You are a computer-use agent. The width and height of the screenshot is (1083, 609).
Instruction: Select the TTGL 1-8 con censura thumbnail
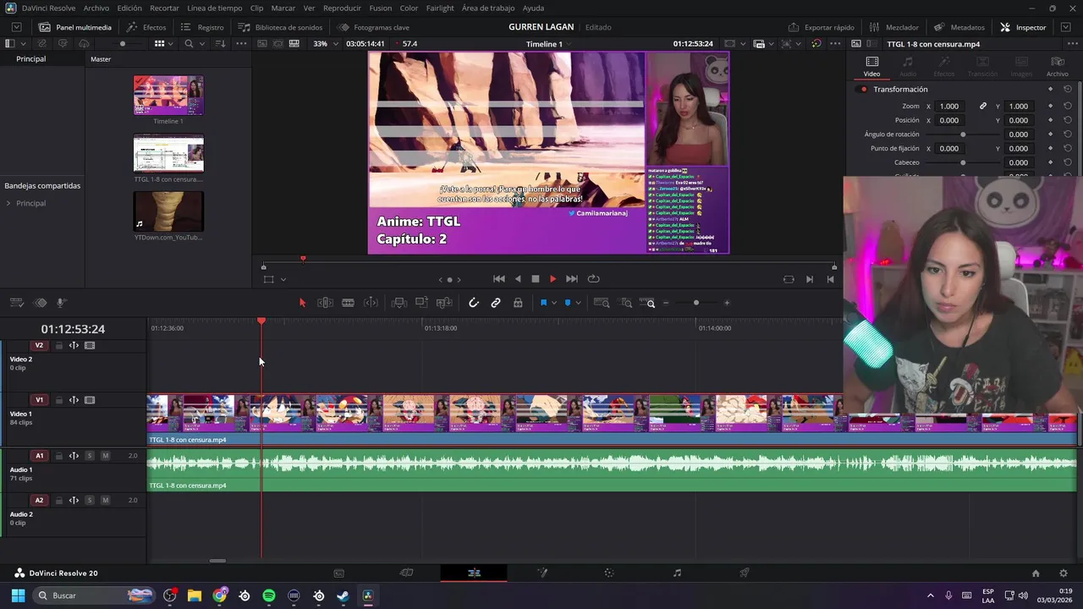pos(168,154)
